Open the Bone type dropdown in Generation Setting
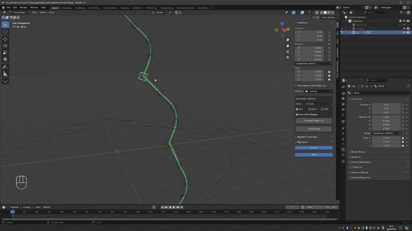The image size is (412, 231). coord(319,104)
